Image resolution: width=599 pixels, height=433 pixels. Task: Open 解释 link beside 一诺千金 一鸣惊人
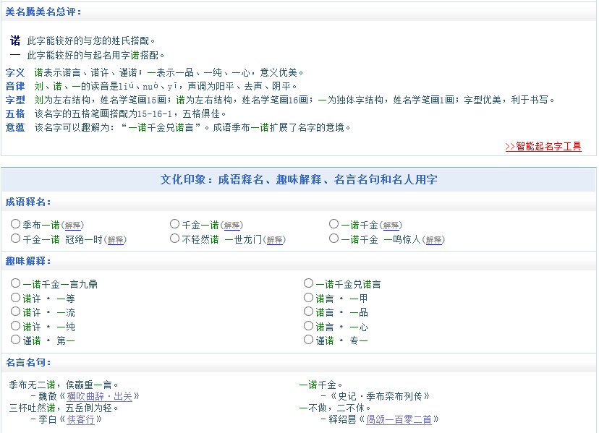point(434,240)
